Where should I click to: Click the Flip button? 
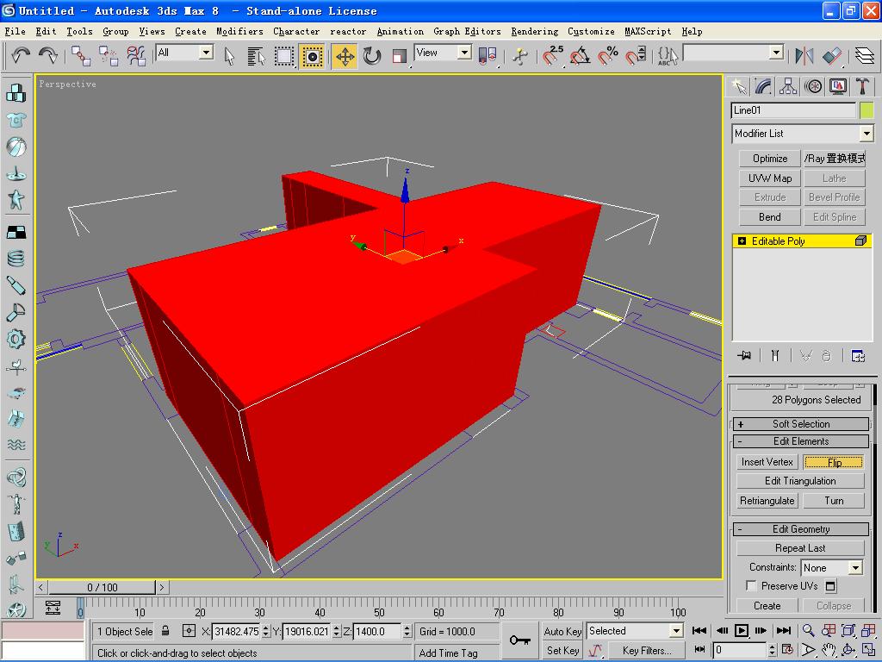pyautogui.click(x=834, y=462)
